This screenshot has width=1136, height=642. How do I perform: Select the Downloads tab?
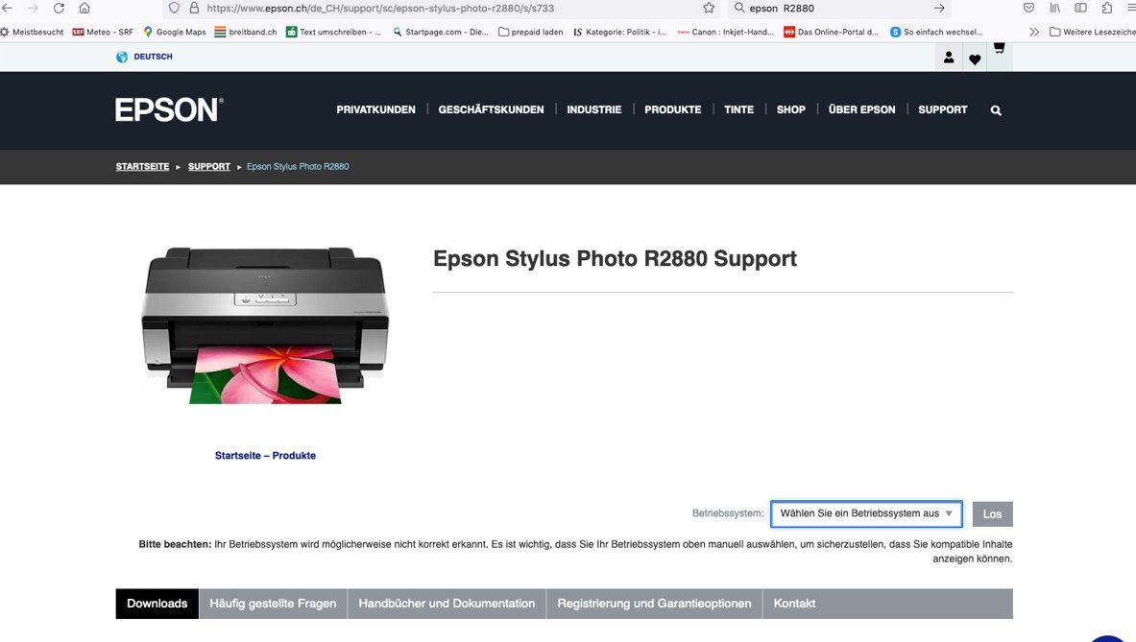(157, 604)
